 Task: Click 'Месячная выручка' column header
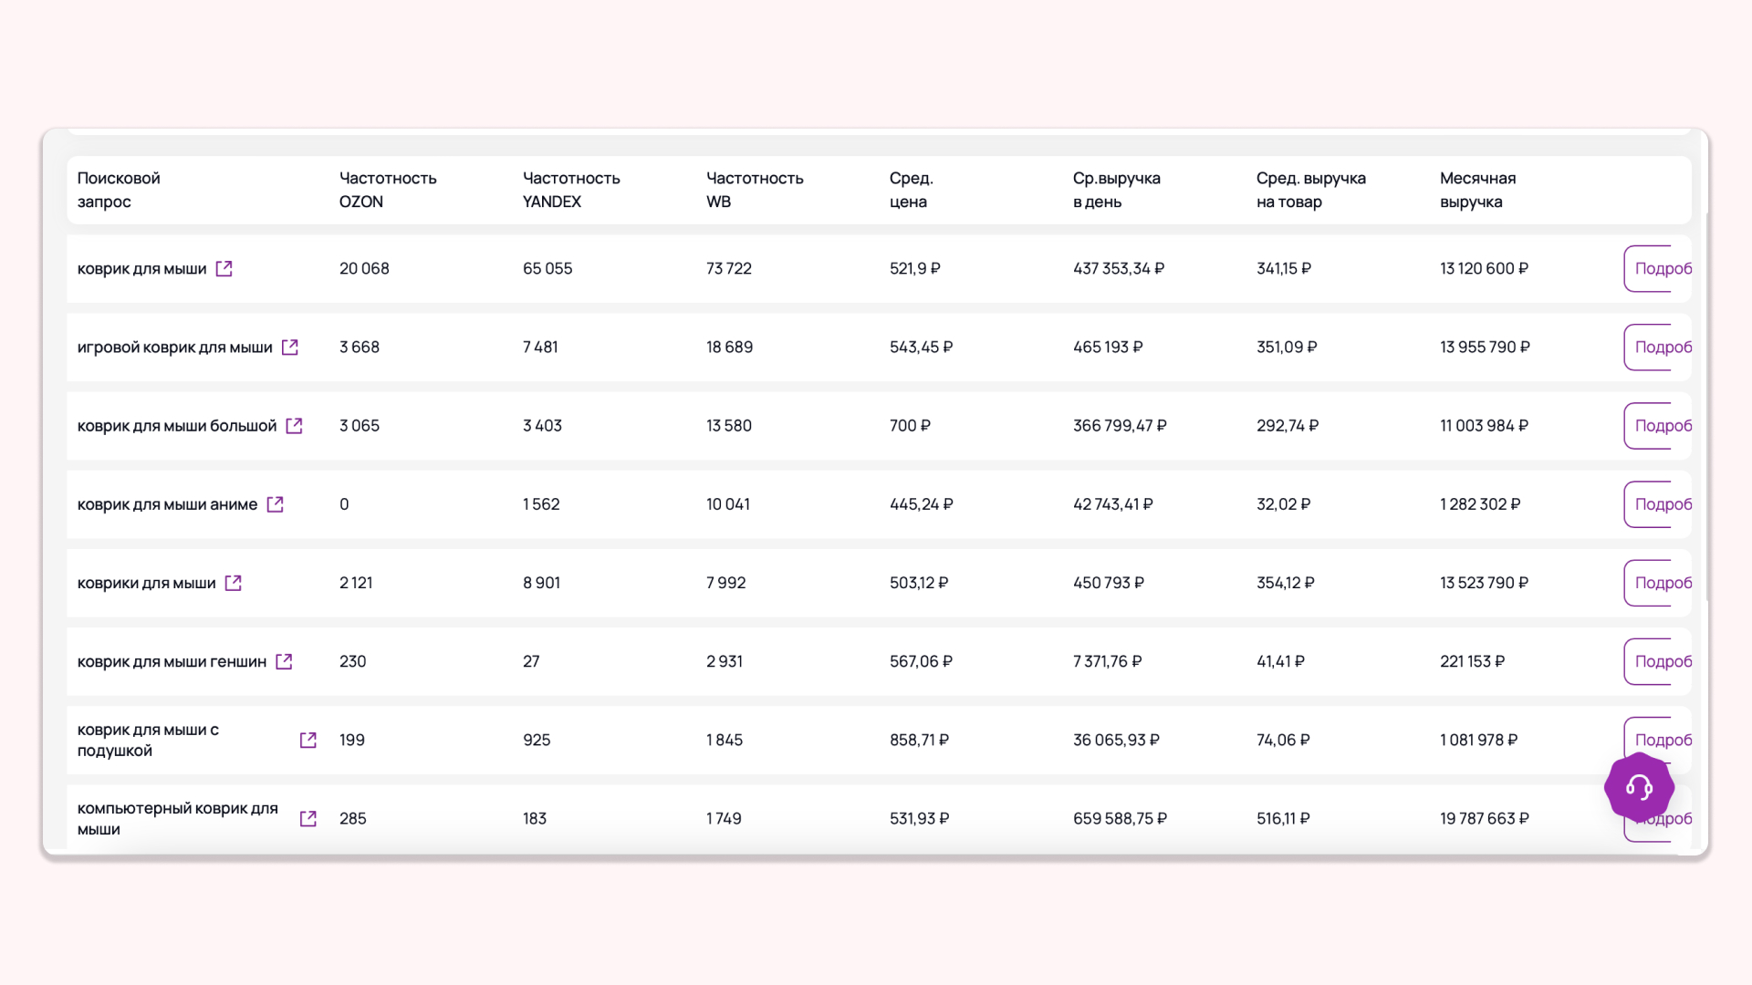(x=1476, y=190)
